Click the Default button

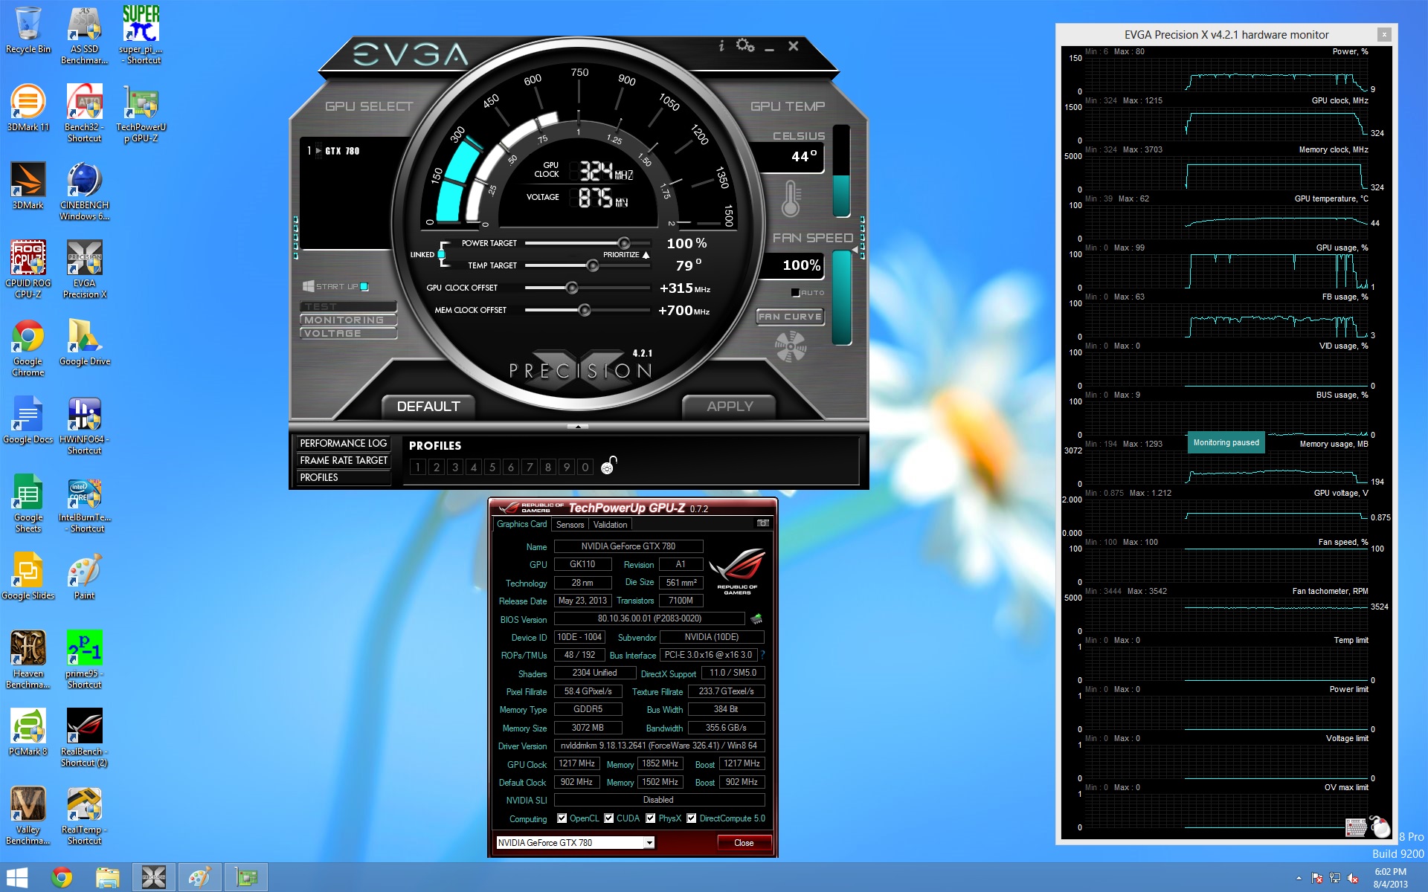[428, 407]
